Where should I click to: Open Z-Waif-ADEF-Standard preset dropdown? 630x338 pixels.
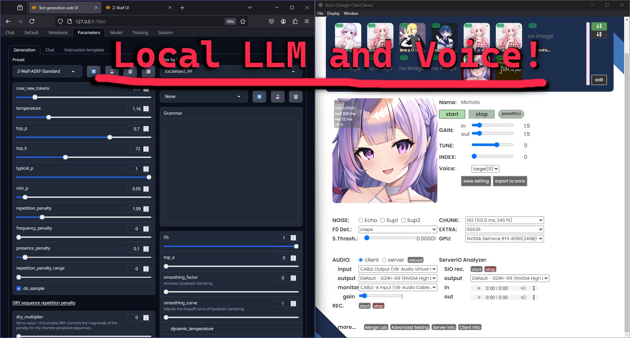(47, 71)
